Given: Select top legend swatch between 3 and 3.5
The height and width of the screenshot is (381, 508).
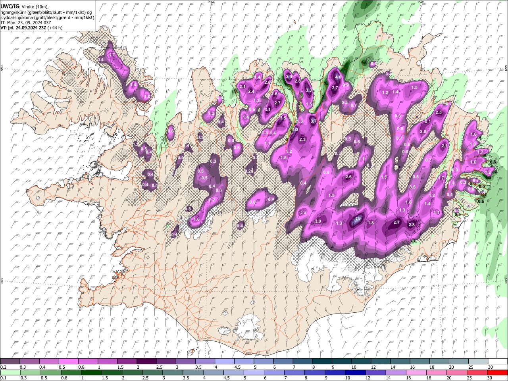Looking at the screenshot, I should pos(185,361).
